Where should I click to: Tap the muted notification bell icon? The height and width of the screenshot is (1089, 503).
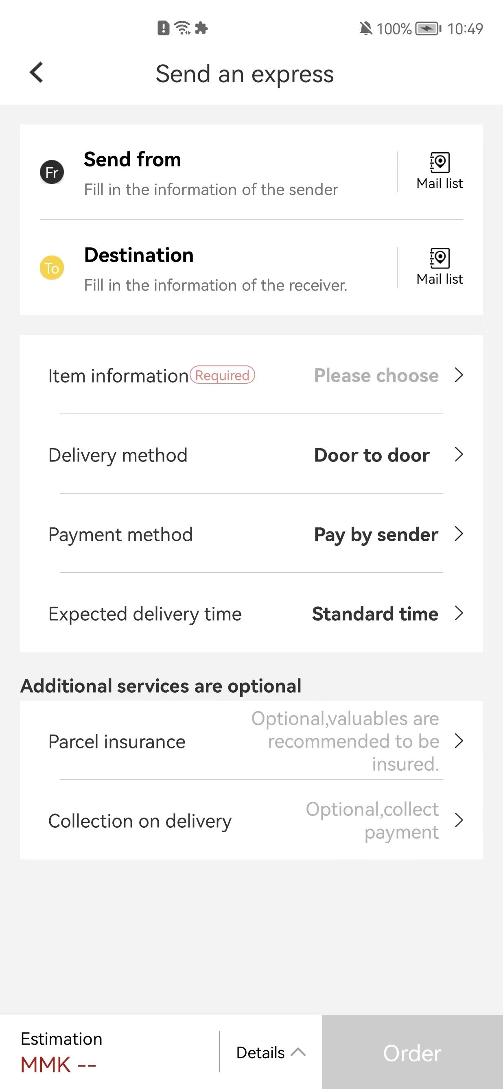(x=365, y=28)
